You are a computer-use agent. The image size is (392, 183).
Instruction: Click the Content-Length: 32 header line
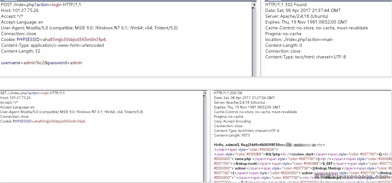pos(21,51)
